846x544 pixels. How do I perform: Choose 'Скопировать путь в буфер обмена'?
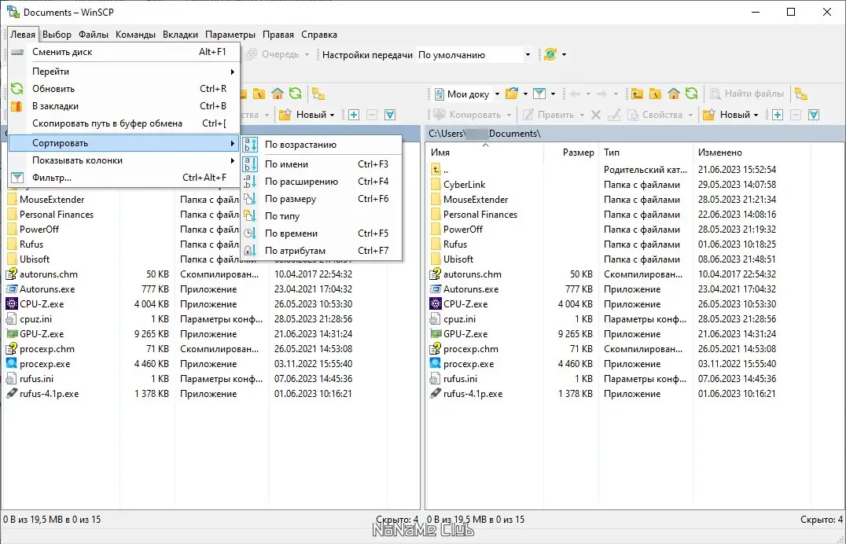pos(124,123)
